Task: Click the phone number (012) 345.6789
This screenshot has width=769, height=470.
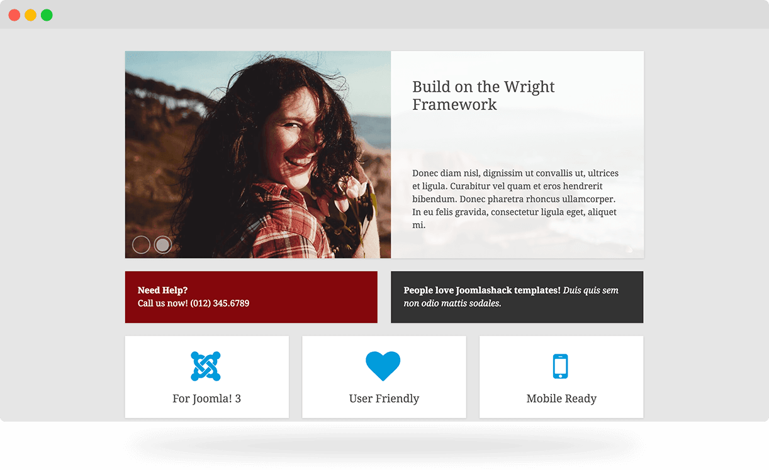Action: pos(220,303)
